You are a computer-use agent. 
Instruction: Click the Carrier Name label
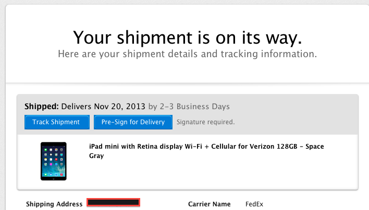pos(209,204)
